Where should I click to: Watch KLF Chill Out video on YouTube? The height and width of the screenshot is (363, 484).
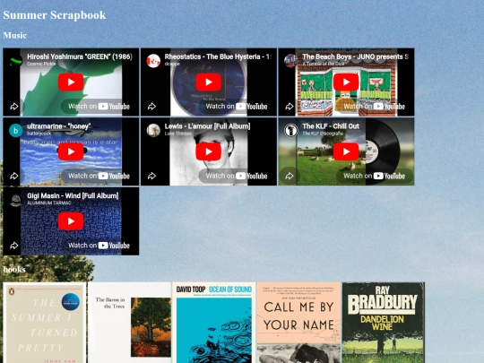pyautogui.click(x=374, y=176)
